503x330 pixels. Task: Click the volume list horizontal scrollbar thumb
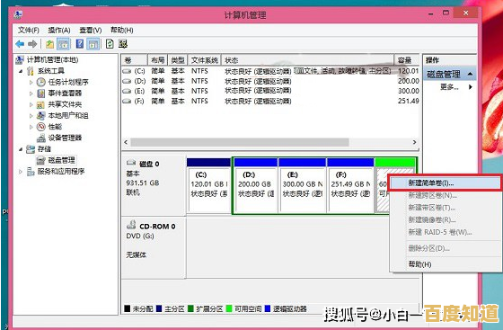point(240,142)
